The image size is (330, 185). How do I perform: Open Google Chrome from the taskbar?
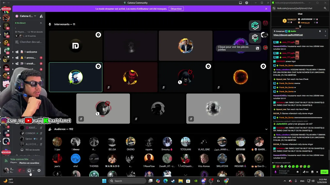pos(226,181)
